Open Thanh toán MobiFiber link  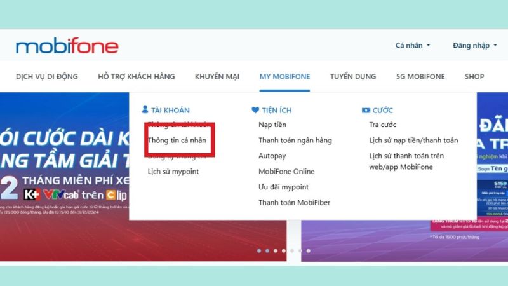294,203
